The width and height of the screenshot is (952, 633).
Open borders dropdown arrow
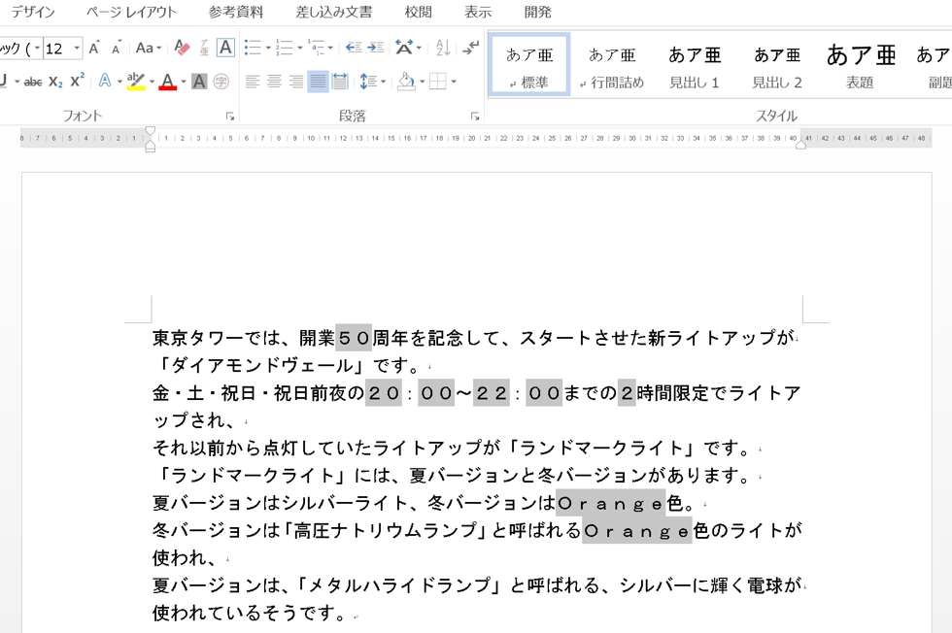coord(454,81)
